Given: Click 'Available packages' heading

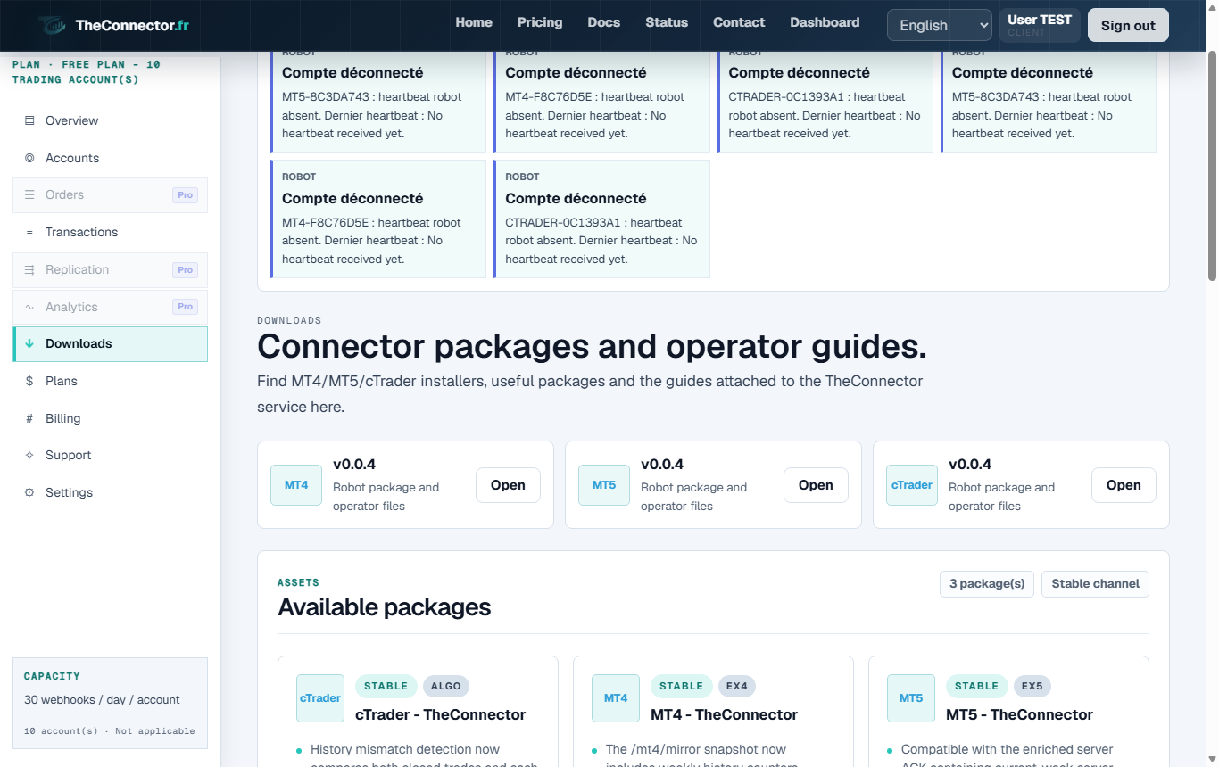Looking at the screenshot, I should pyautogui.click(x=385, y=607).
